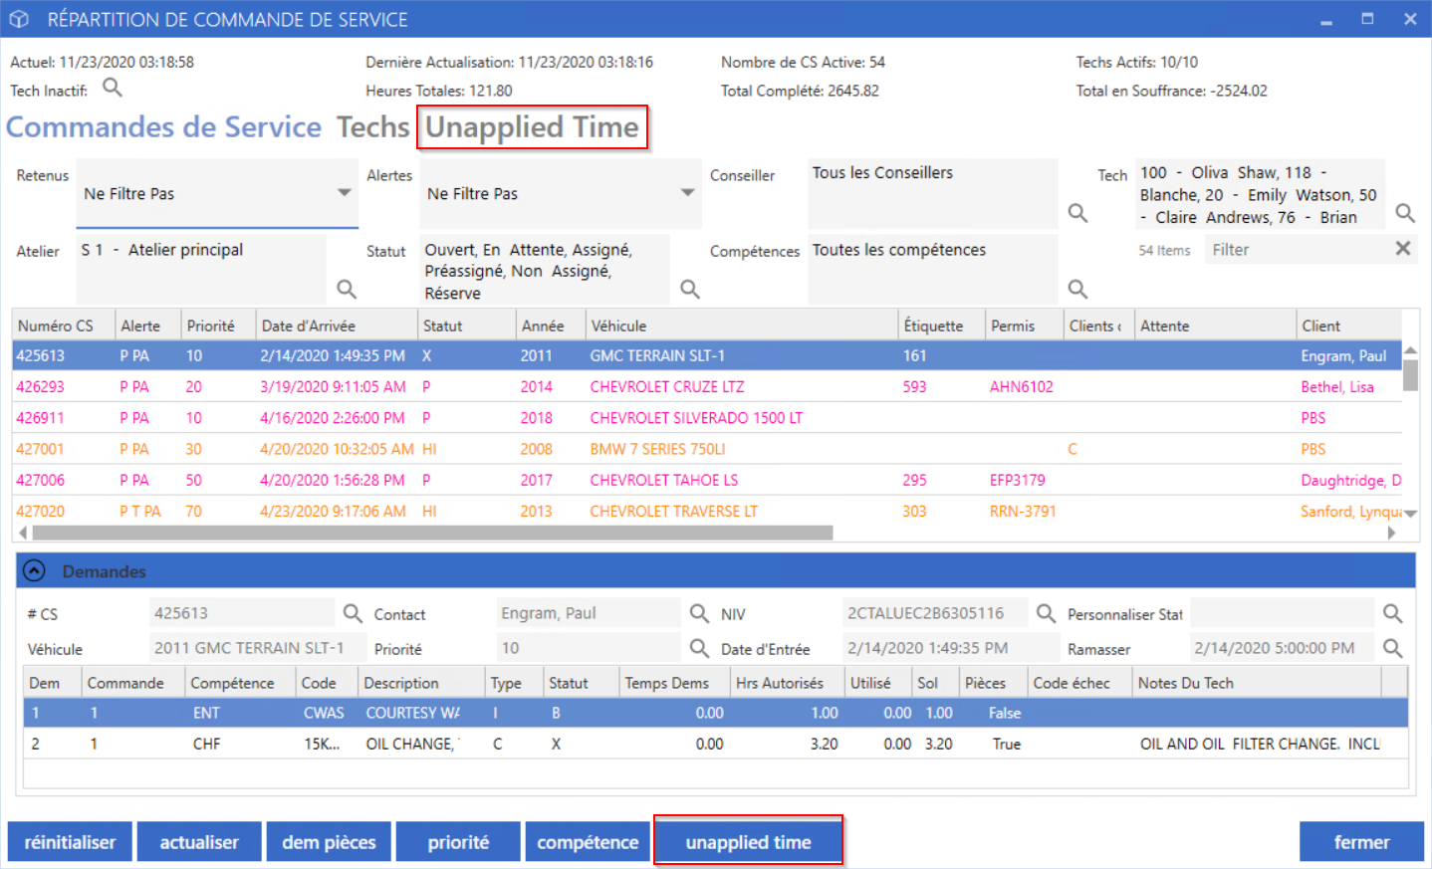Click the unapplied time button
Viewport: 1432px width, 869px height.
pyautogui.click(x=748, y=842)
